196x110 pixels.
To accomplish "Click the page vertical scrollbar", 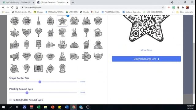I will click(194, 68).
